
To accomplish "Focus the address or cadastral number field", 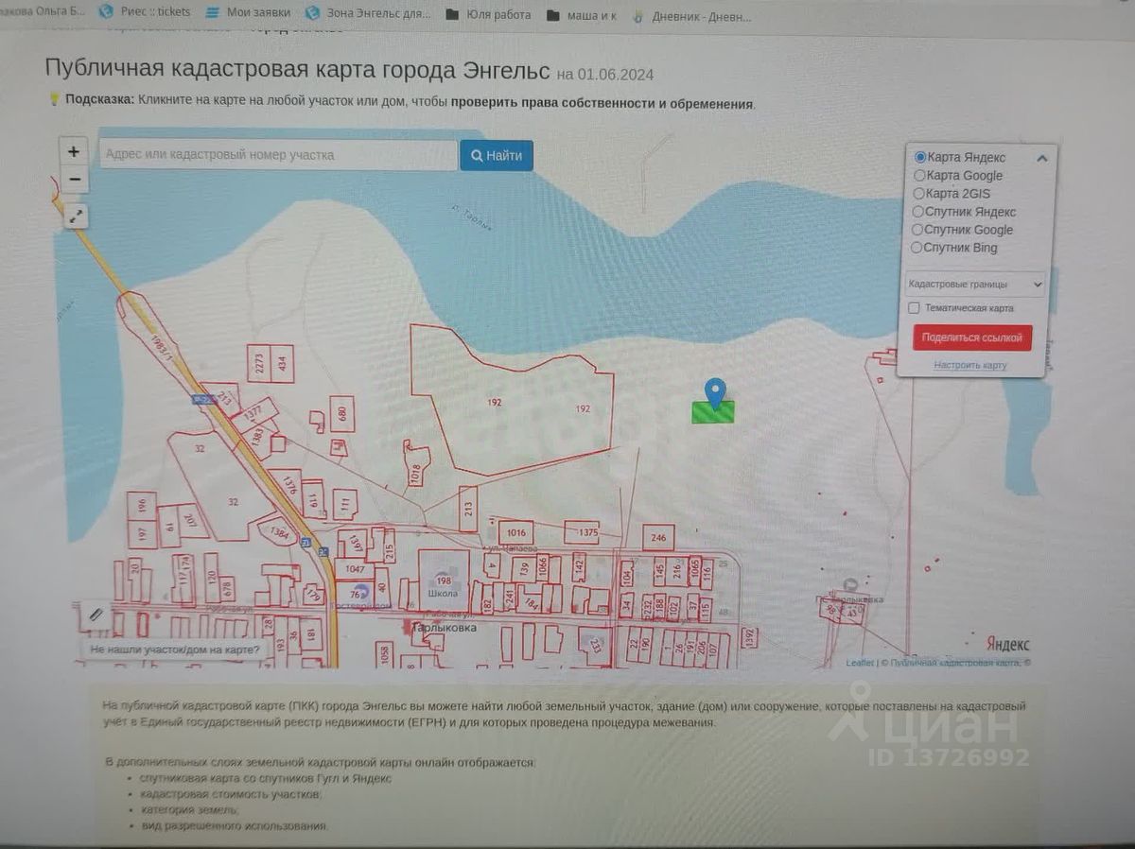I will (x=278, y=155).
